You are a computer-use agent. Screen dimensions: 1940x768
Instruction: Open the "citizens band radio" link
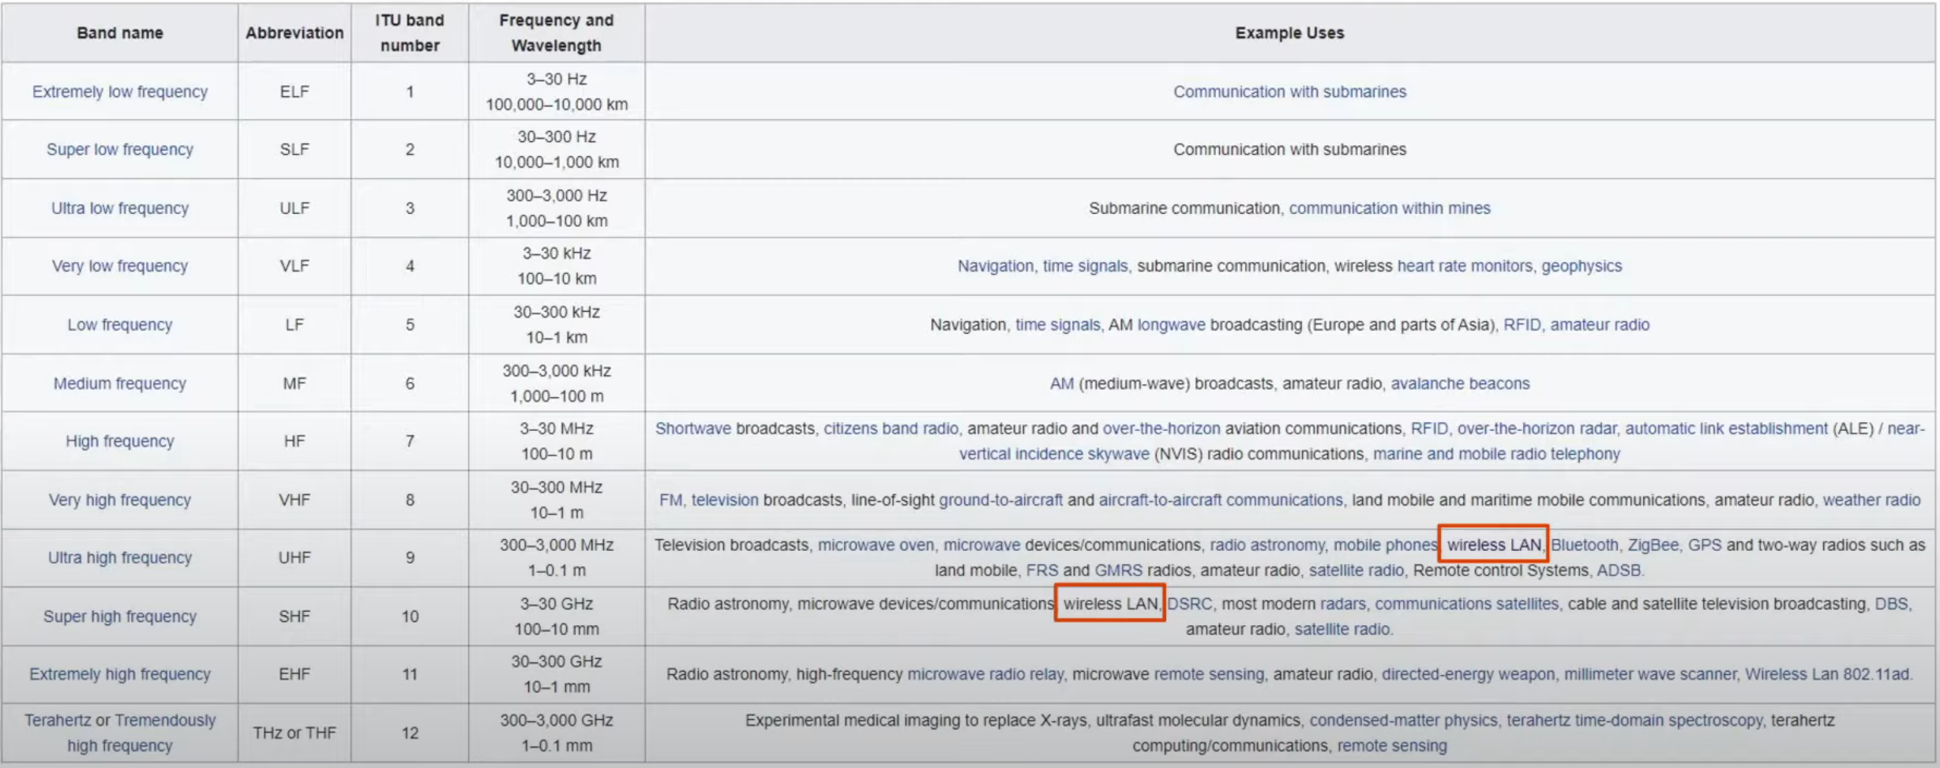pos(890,429)
